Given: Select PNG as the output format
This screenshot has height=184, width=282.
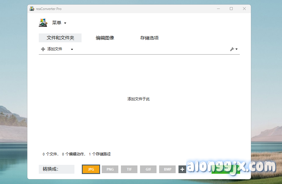Looking at the screenshot, I should click(x=110, y=169).
